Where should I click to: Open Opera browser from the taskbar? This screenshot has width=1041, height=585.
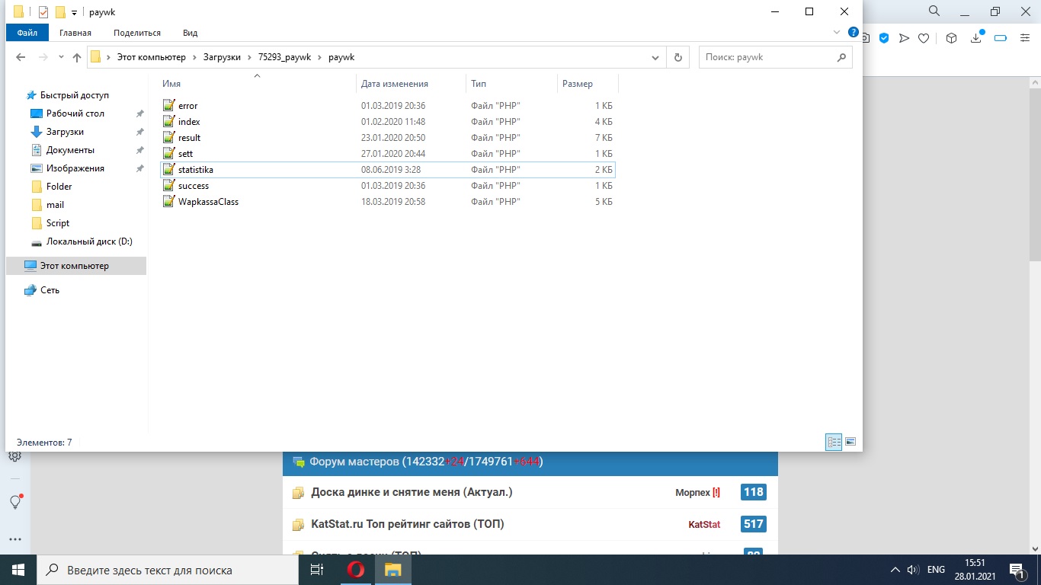[x=356, y=570]
